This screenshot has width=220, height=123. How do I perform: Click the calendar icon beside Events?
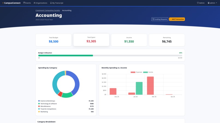point(24,3)
